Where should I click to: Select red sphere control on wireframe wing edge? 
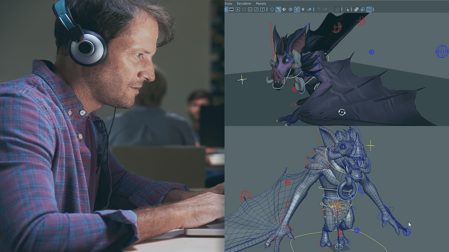tap(245, 195)
